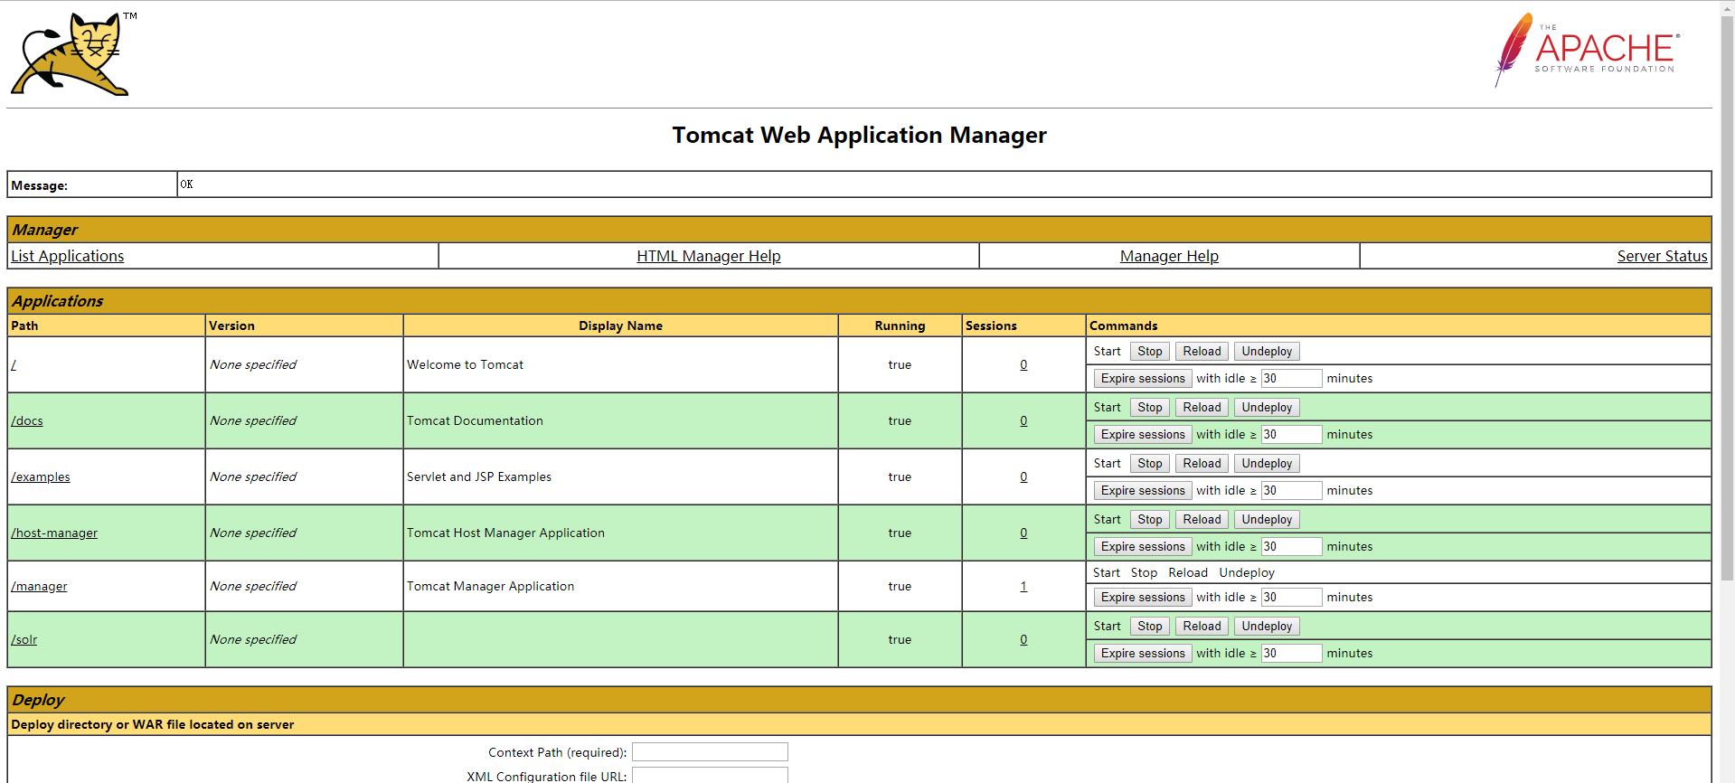This screenshot has width=1735, height=783.
Task: View the 1 session for /manager
Action: point(1023,587)
